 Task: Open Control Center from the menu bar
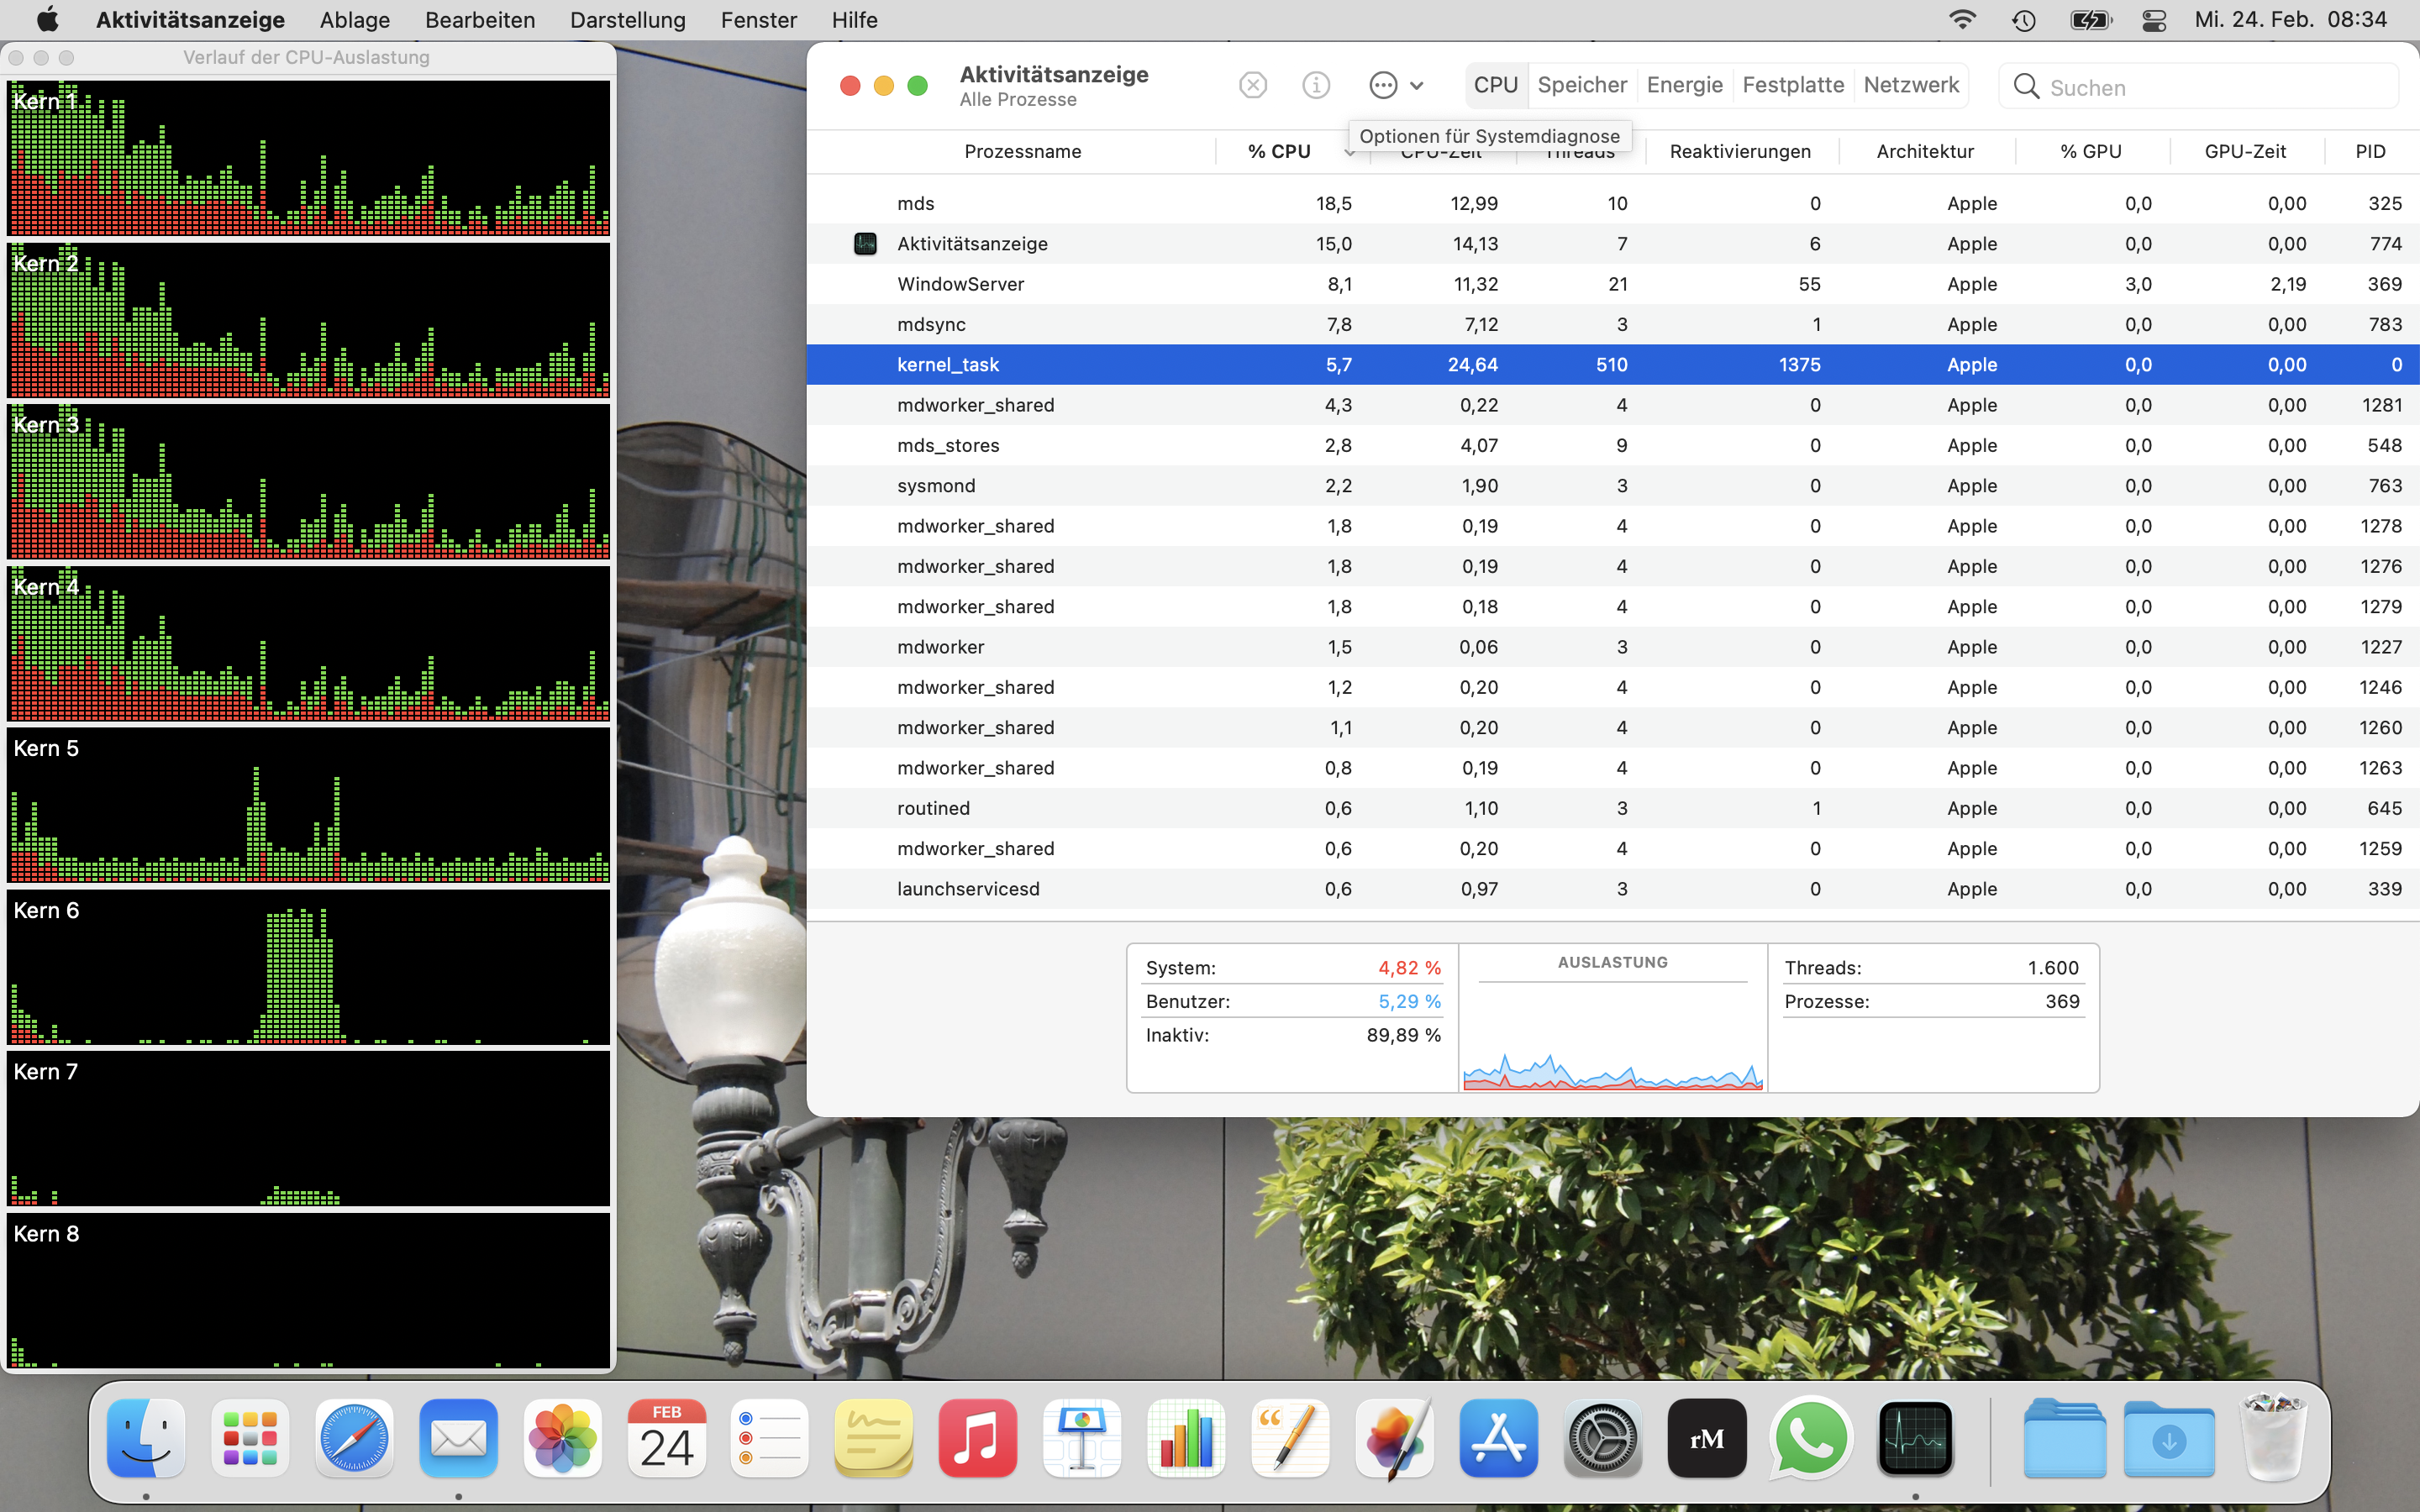pos(2153,20)
